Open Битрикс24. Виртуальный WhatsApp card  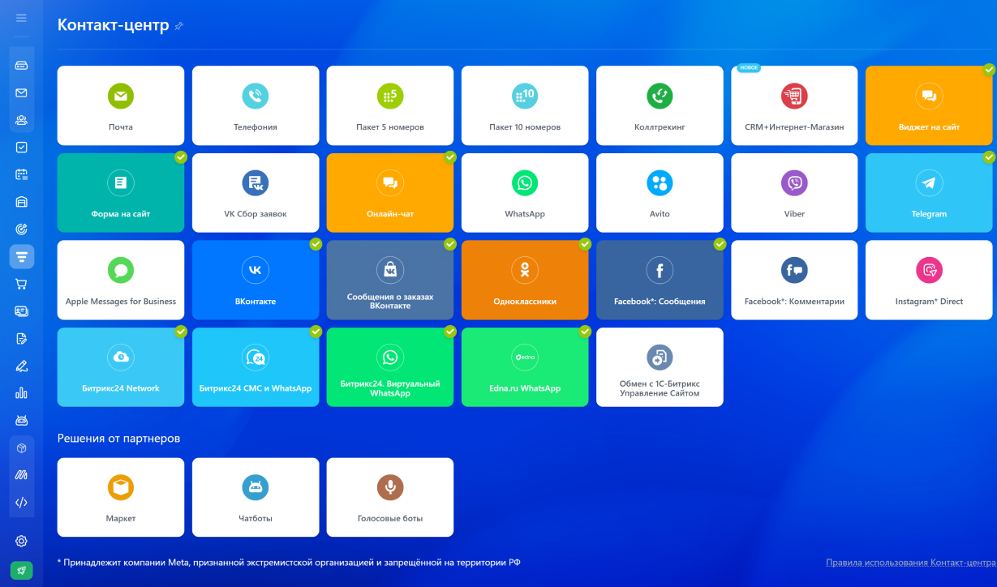click(x=390, y=367)
